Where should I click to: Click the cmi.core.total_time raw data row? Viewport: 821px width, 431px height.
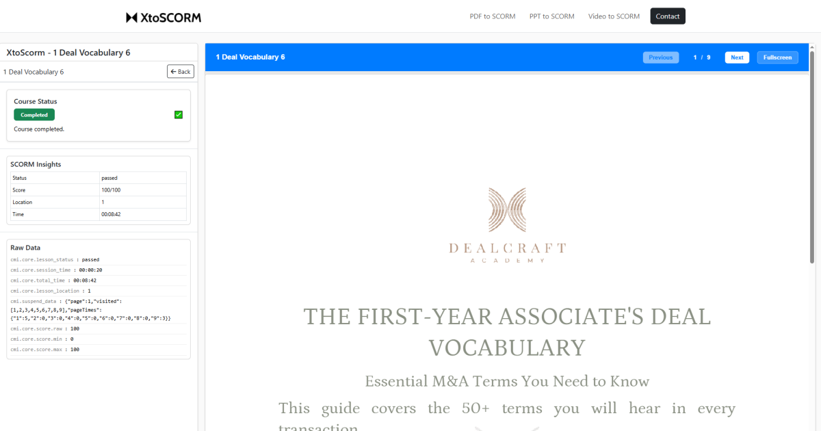[x=99, y=280]
